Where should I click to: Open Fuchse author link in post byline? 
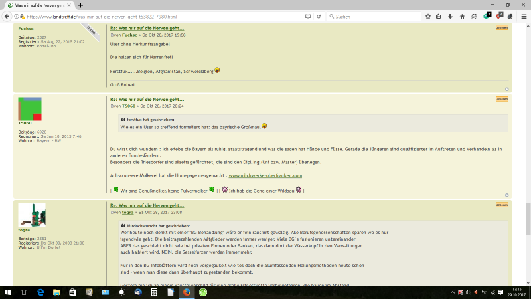[129, 35]
